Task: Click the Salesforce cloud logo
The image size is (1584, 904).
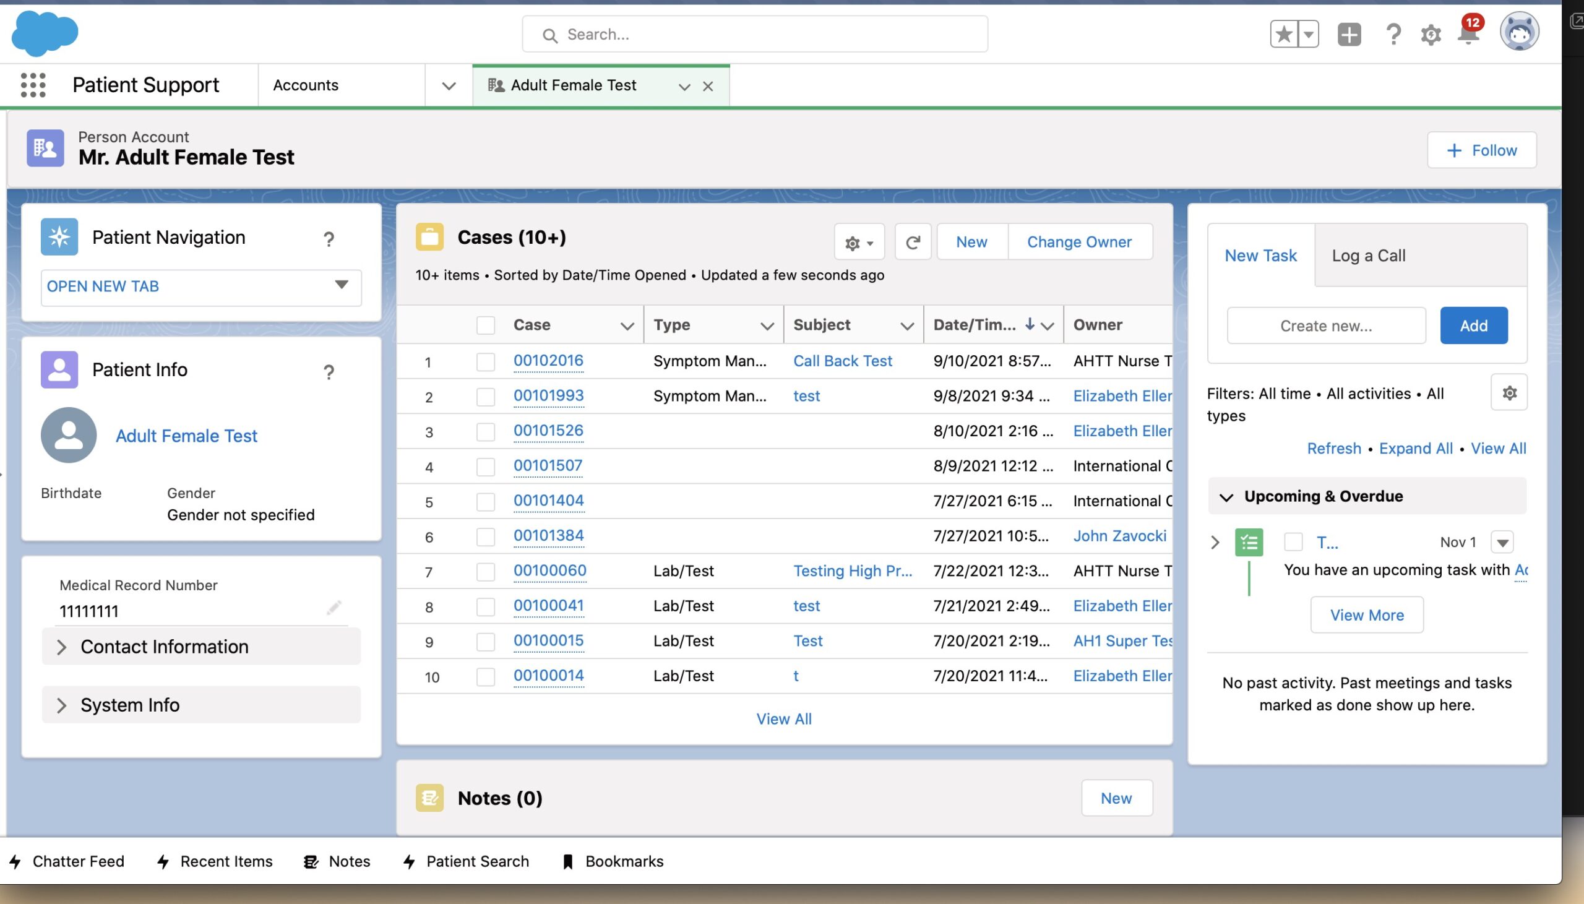Action: tap(45, 33)
